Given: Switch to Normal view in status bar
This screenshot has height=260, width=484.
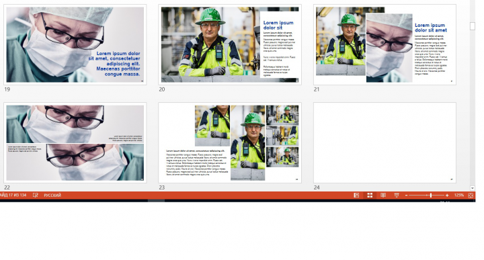Looking at the screenshot, I should point(356,196).
